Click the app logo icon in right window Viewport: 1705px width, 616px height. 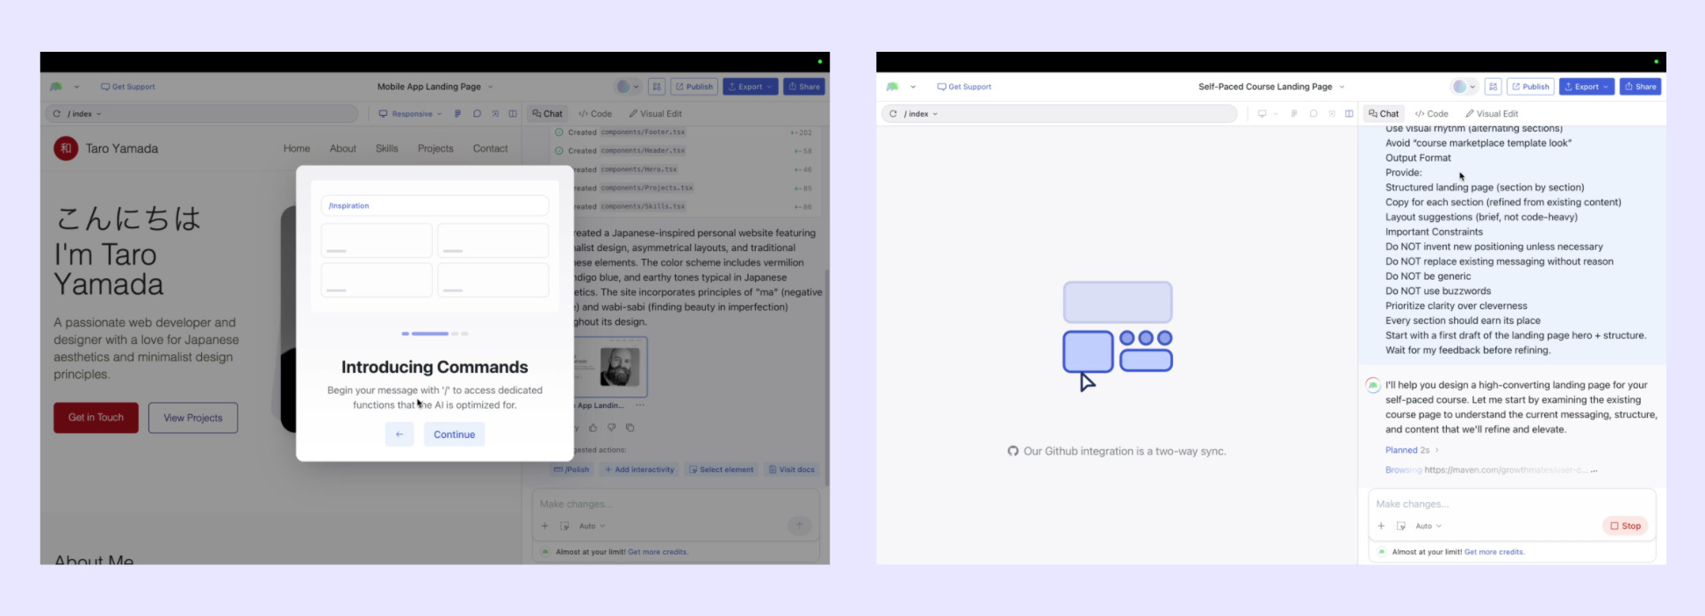[893, 87]
